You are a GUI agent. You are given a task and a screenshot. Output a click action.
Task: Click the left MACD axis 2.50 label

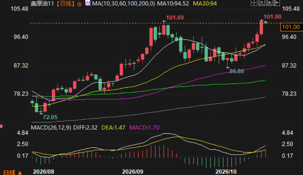point(23,144)
